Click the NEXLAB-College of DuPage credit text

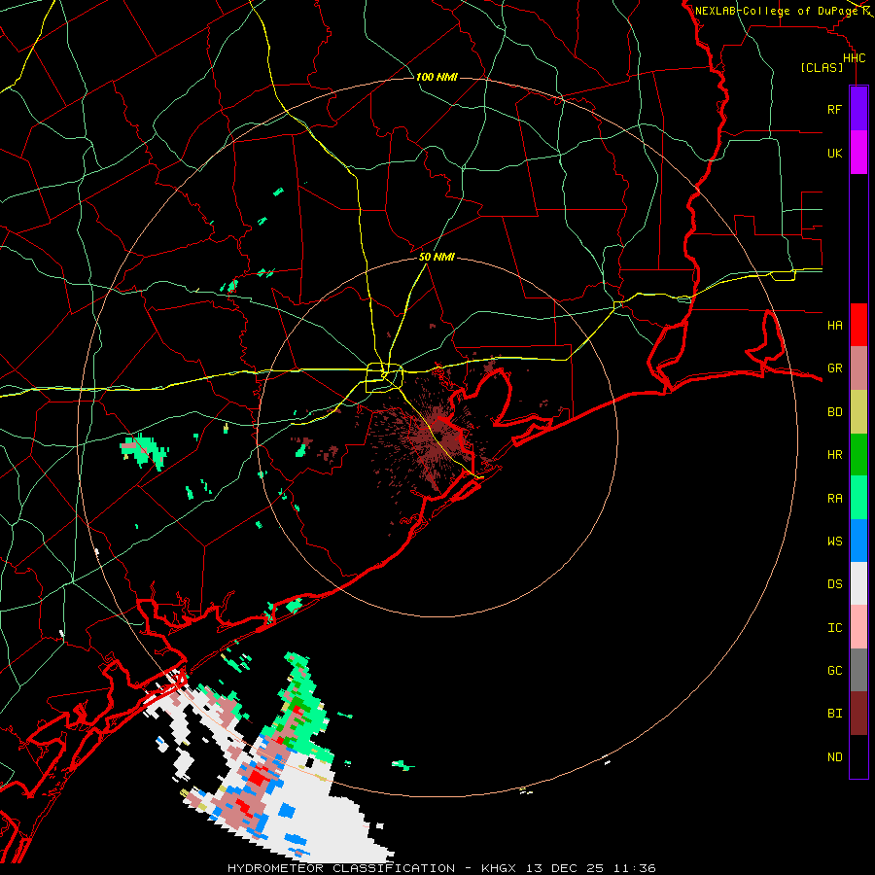coord(776,11)
